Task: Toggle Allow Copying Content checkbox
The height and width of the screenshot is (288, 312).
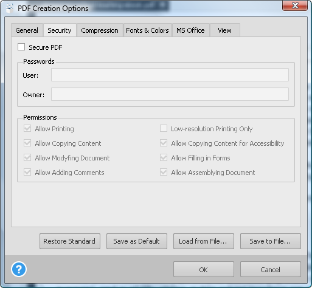Action: [x=27, y=143]
